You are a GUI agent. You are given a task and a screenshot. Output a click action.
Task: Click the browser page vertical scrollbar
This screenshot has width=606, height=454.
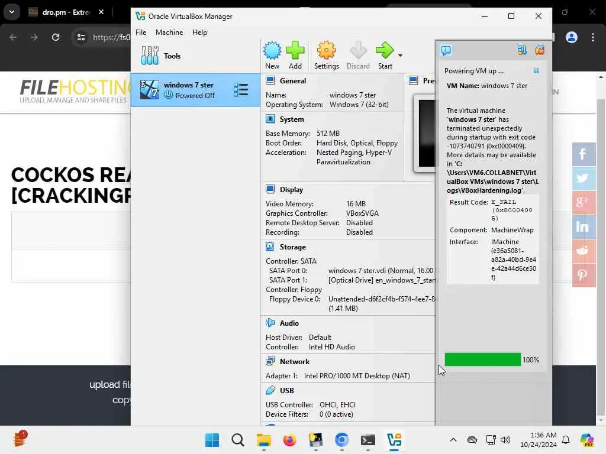point(601,249)
